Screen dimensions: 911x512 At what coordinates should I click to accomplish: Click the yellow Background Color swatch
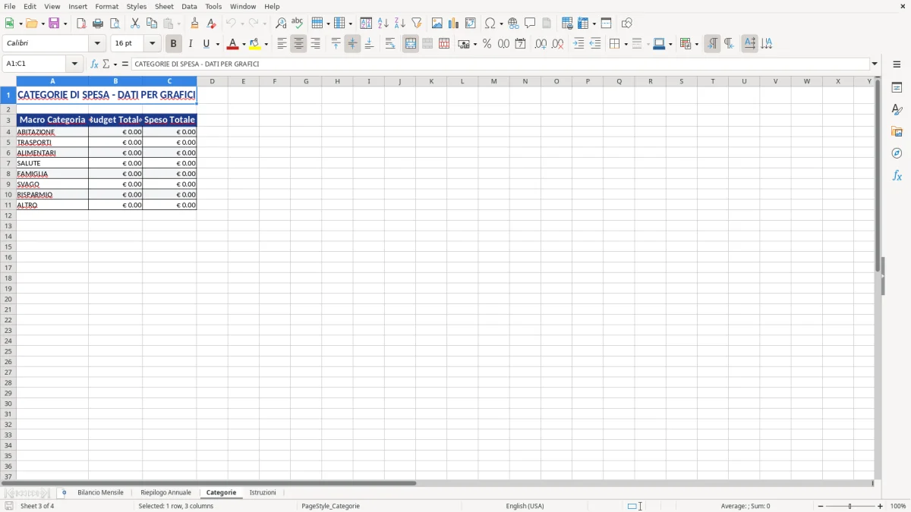[255, 44]
